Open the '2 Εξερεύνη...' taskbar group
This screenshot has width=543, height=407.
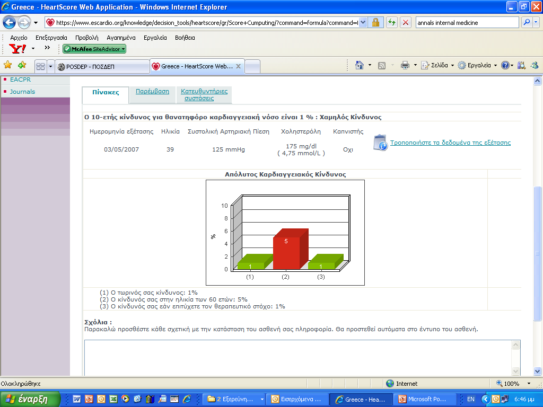coord(234,399)
